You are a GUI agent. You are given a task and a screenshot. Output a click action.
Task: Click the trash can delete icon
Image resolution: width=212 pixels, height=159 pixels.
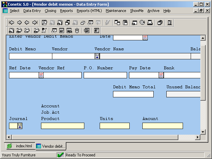click(x=77, y=31)
